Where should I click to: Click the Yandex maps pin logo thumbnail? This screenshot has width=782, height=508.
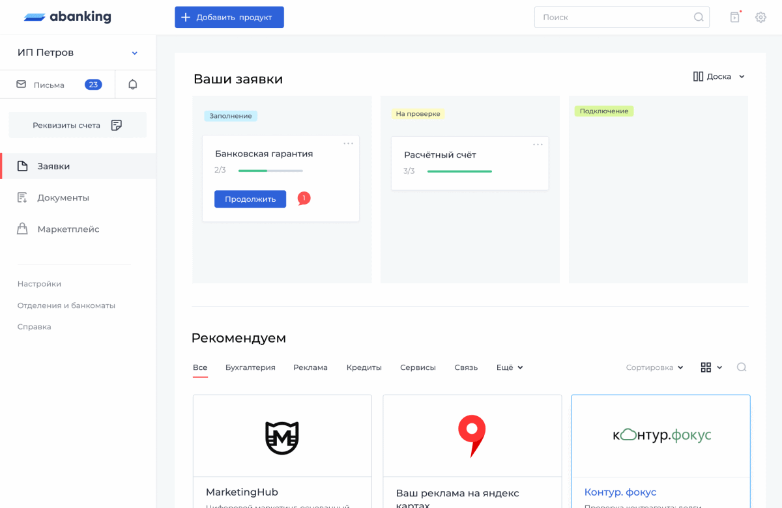tap(472, 436)
